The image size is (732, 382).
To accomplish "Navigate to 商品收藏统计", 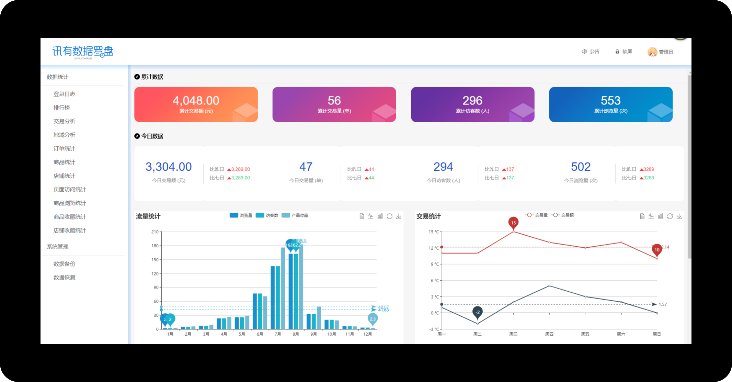I will coord(70,217).
